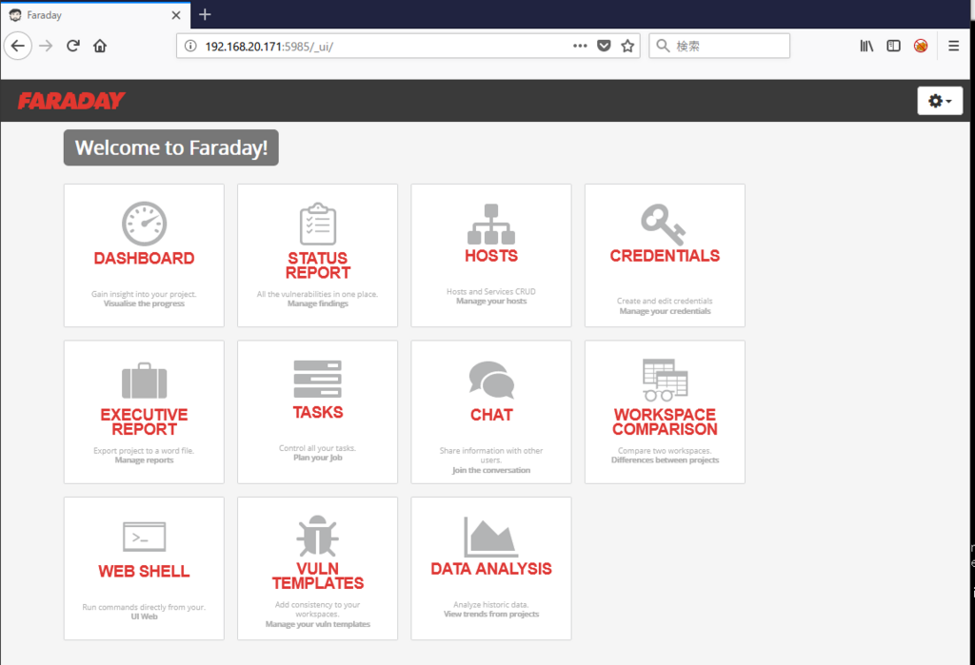The height and width of the screenshot is (665, 975).
Task: Click 'Hosts and Services CRUD' text
Action: [x=491, y=292]
